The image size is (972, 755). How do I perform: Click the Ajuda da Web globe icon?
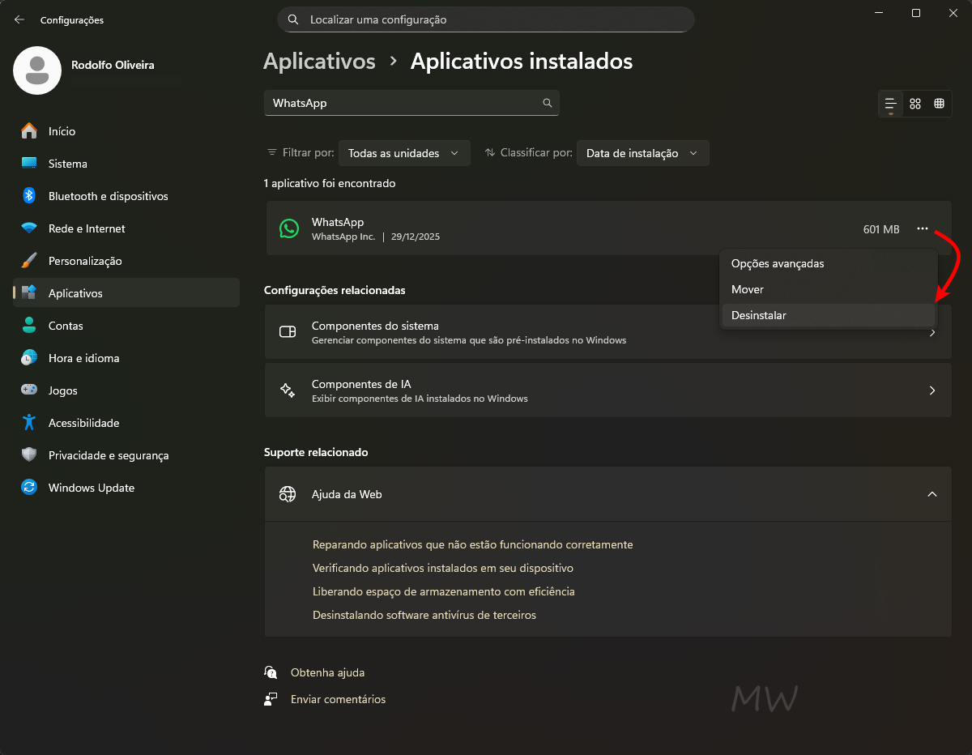(x=288, y=494)
